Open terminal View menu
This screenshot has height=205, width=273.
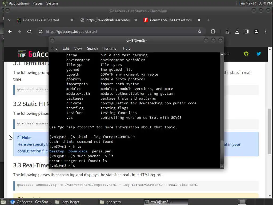pyautogui.click(x=78, y=48)
